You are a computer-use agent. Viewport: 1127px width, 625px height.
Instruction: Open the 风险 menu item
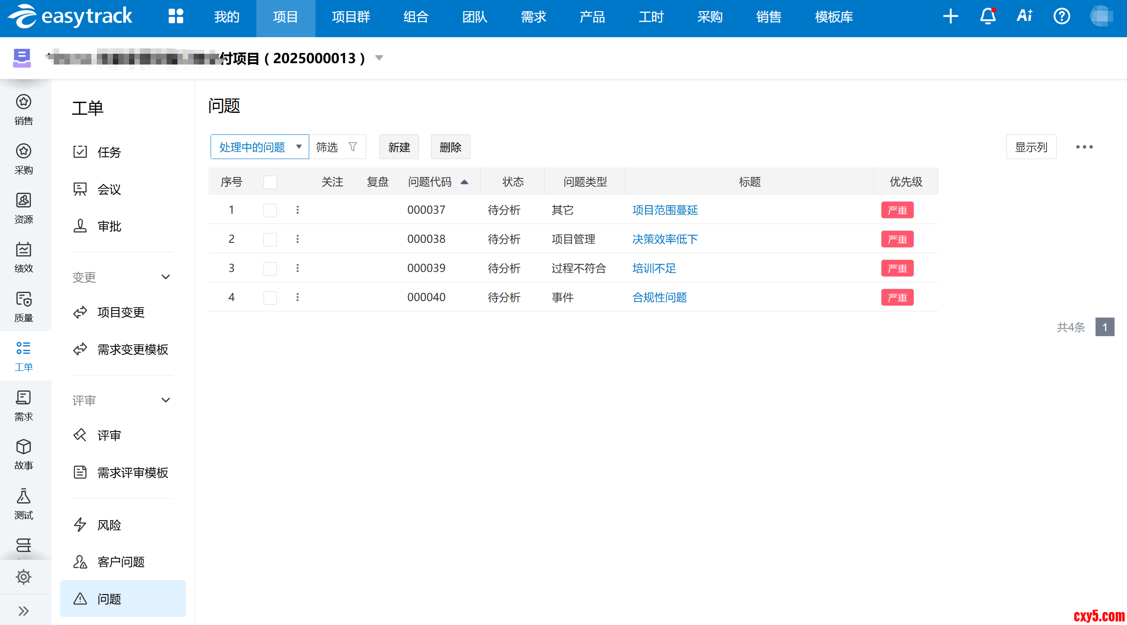click(109, 525)
